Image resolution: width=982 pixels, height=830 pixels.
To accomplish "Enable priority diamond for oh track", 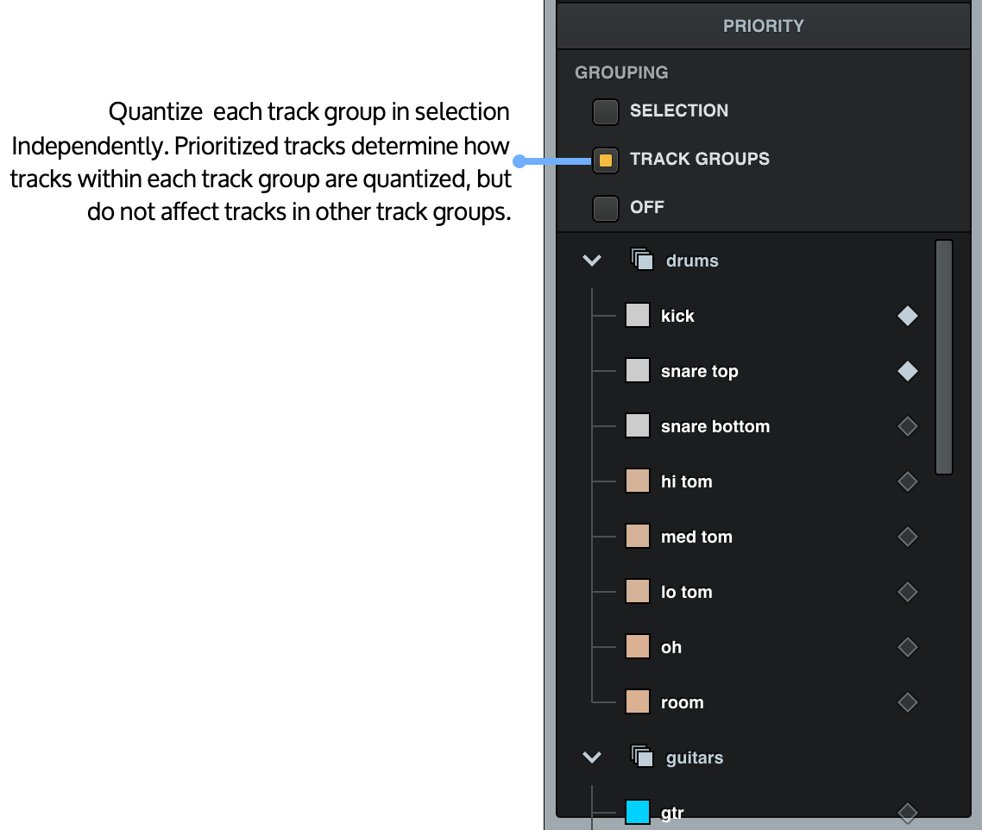I will tap(908, 646).
